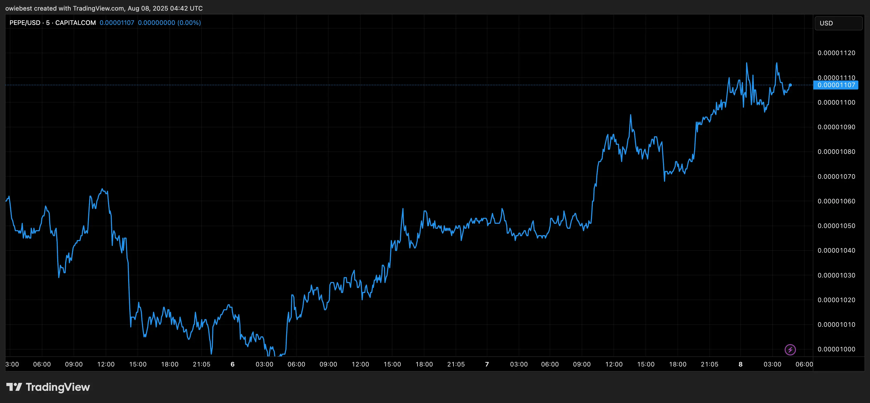870x403 pixels.
Task: Click the 0.00001020 price axis label
Action: click(x=836, y=300)
